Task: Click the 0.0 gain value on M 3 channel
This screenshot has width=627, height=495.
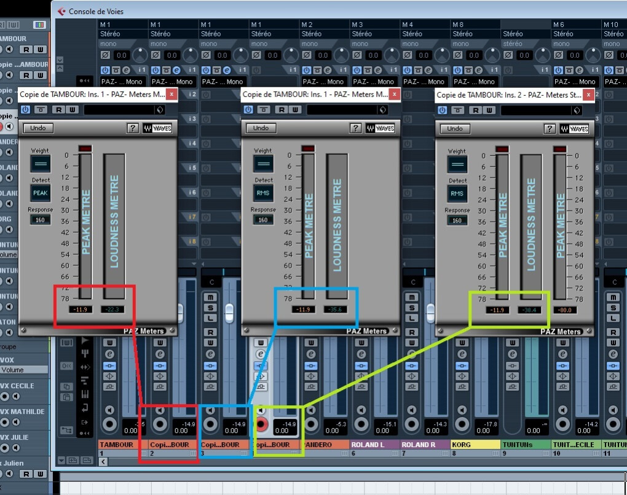Action: (373, 55)
